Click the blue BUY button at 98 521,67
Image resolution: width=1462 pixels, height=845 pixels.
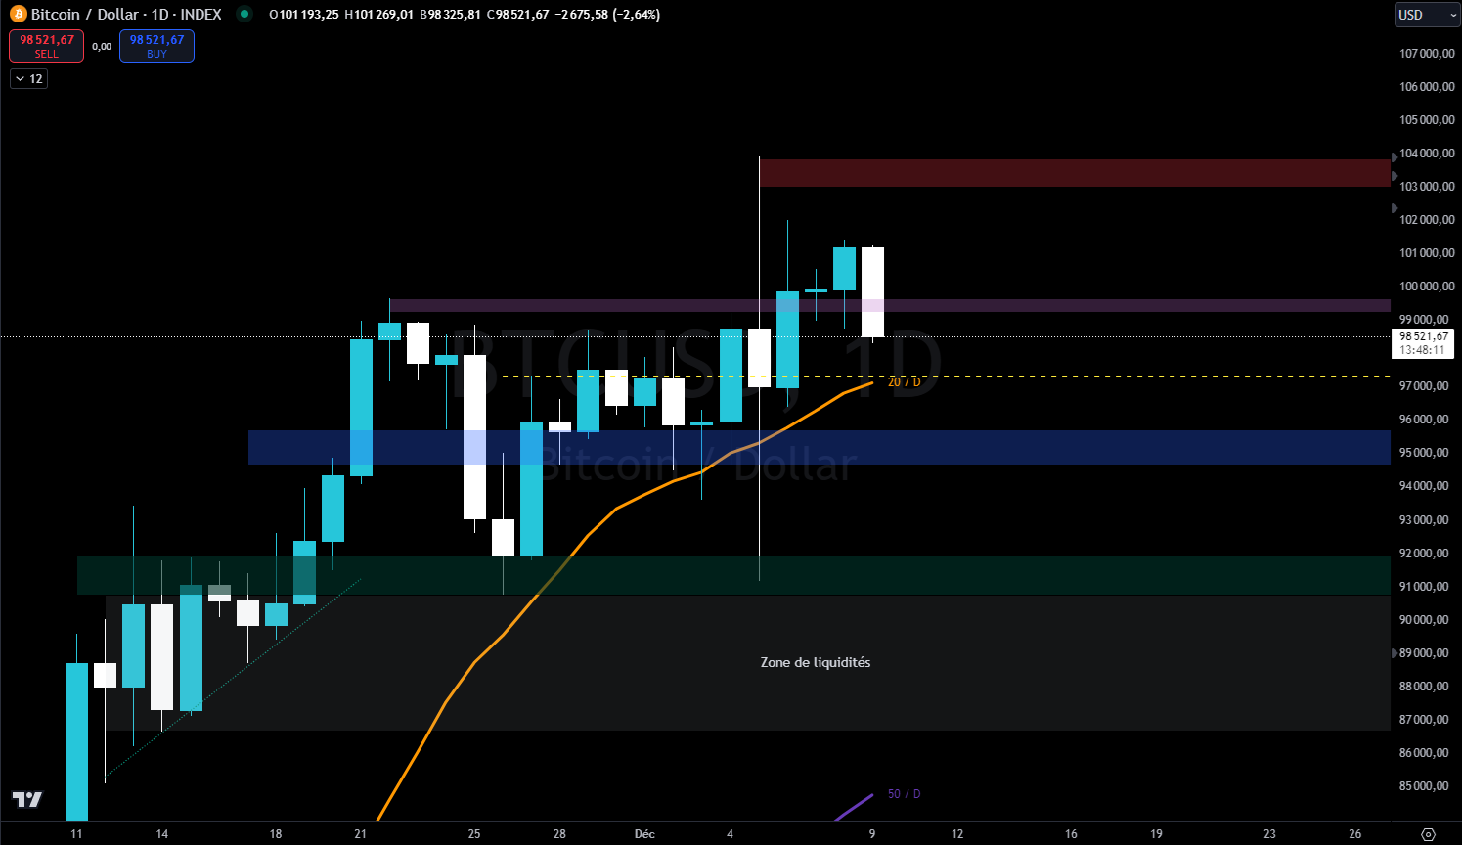coord(156,45)
